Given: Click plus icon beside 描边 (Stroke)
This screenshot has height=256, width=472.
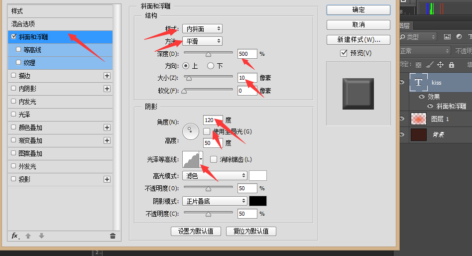Looking at the screenshot, I should pyautogui.click(x=107, y=76).
